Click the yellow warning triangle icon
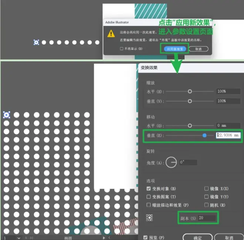The width and height of the screenshot is (244, 240). click(x=111, y=34)
